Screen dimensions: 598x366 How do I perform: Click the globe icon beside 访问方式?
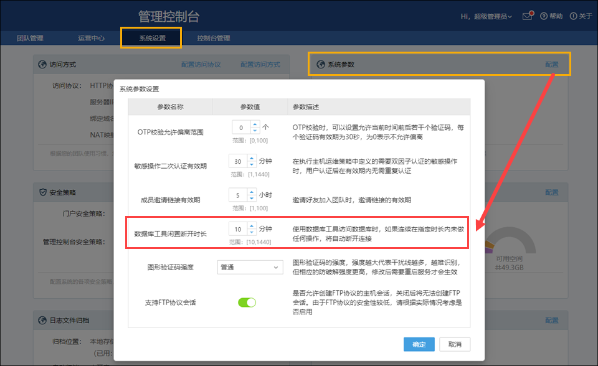[42, 64]
